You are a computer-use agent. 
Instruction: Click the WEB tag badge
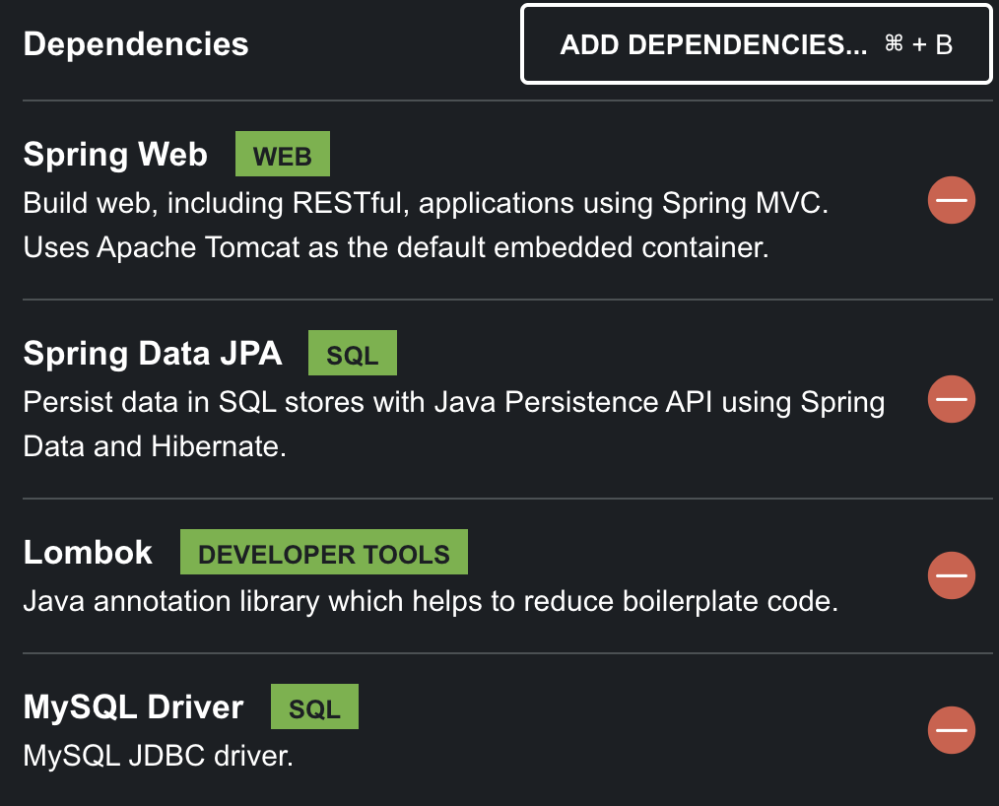click(282, 154)
